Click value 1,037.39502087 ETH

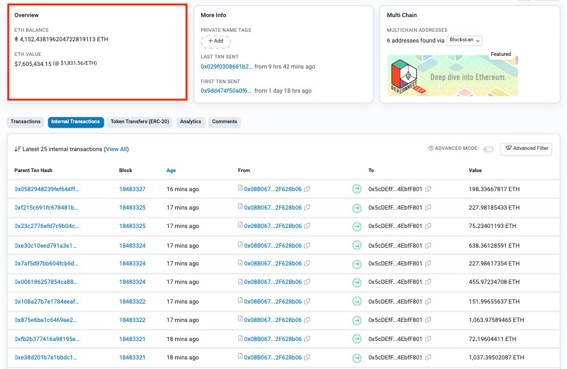coord(496,357)
